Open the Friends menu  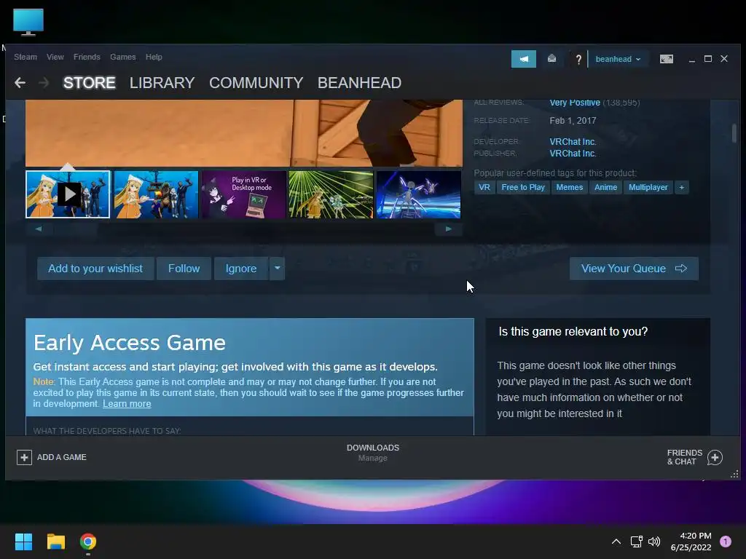click(87, 57)
